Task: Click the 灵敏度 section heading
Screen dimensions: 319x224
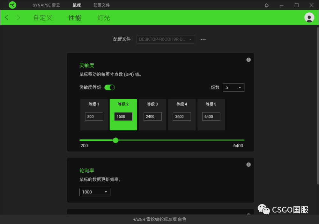Action: coord(87,65)
